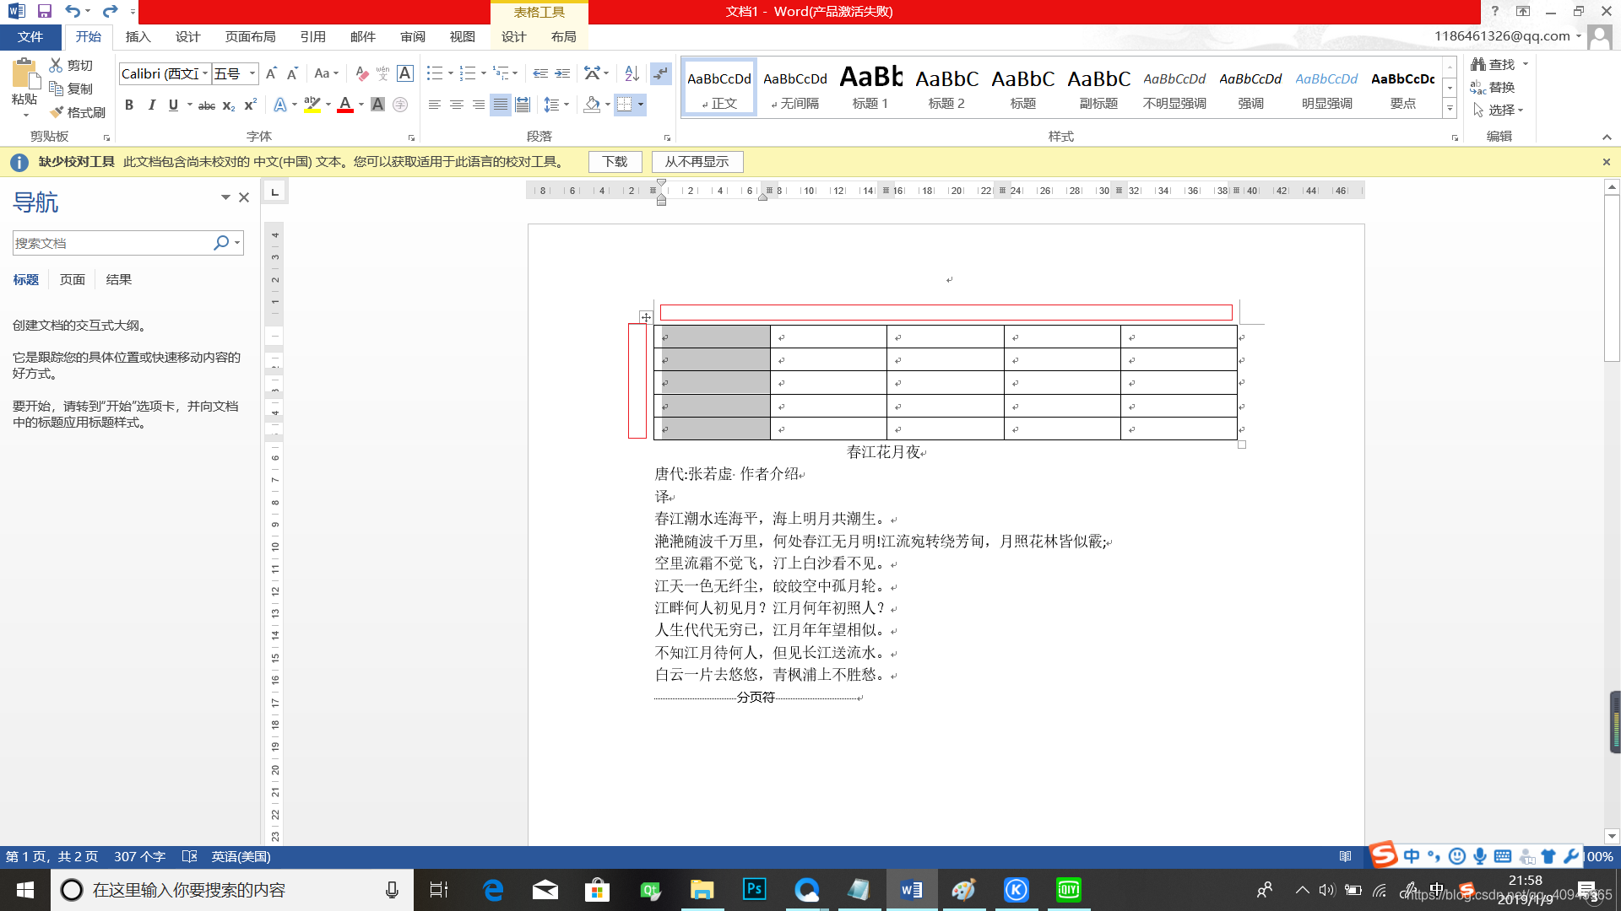Open navigation pane options arrow
This screenshot has height=911, width=1621.
click(x=225, y=197)
